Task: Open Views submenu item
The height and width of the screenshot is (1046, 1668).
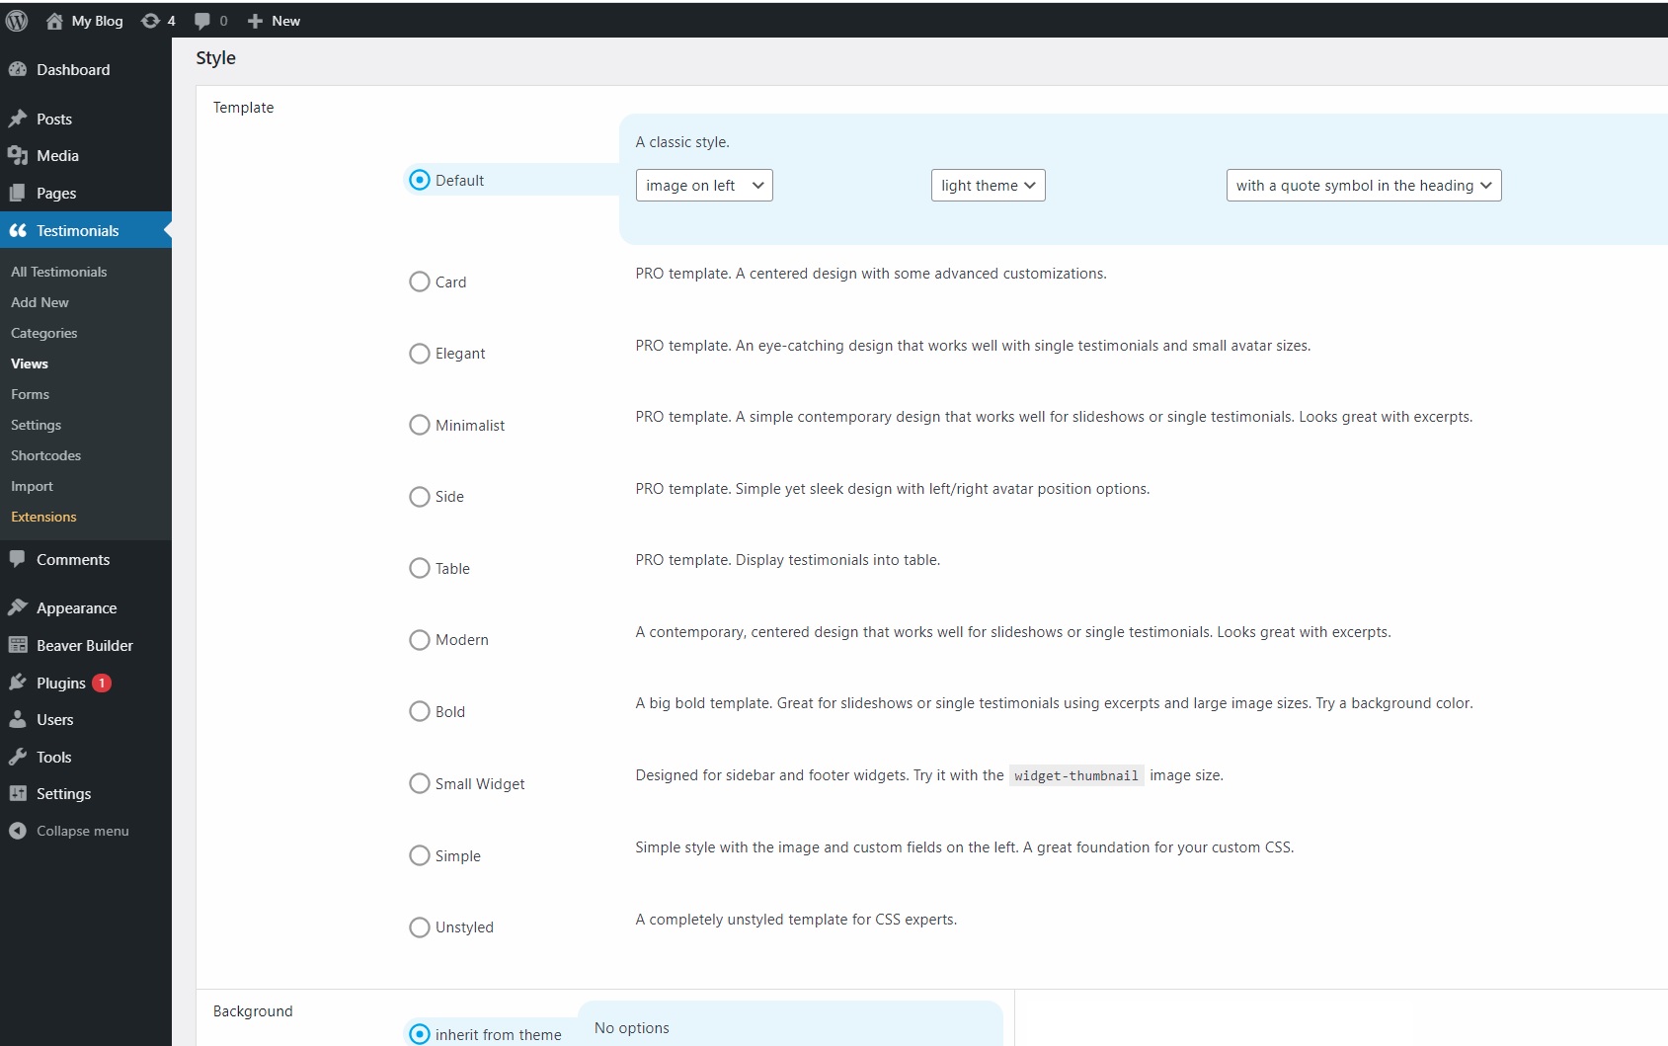Action: [x=30, y=363]
